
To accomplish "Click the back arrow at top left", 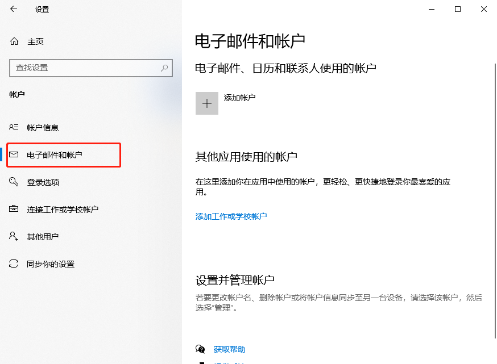I will pos(13,9).
